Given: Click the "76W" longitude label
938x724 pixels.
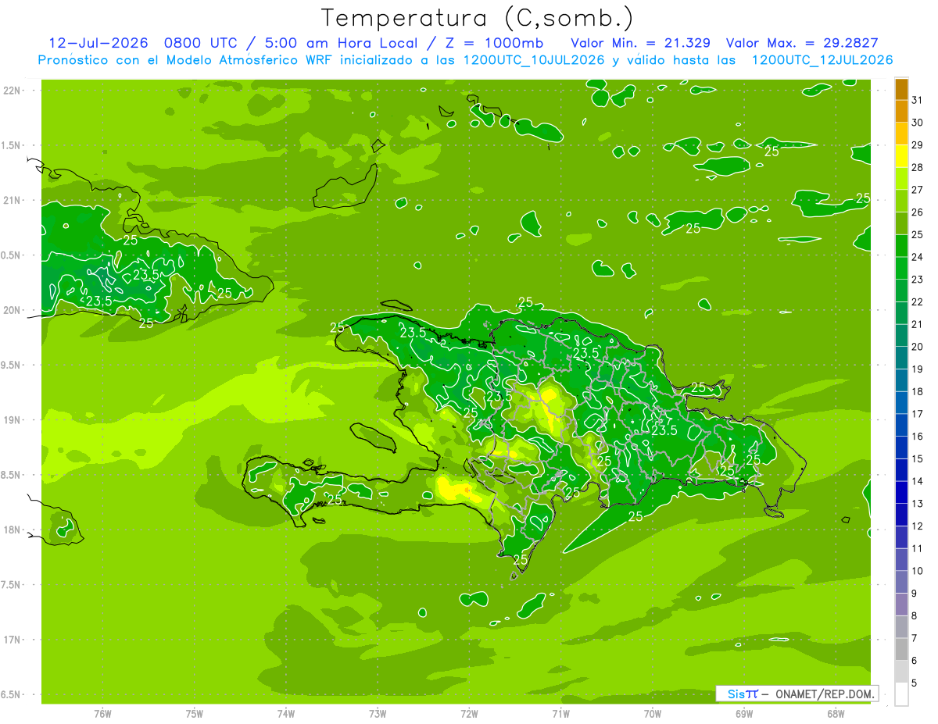Looking at the screenshot, I should [x=102, y=713].
